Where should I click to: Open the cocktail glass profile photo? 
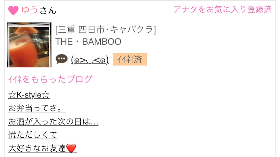coord(29,45)
